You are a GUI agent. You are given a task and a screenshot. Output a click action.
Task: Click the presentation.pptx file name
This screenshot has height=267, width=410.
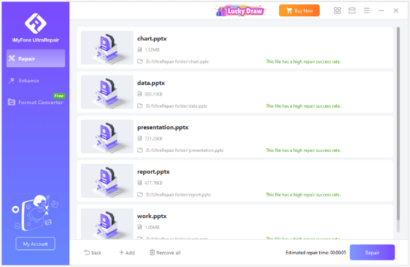pyautogui.click(x=163, y=127)
